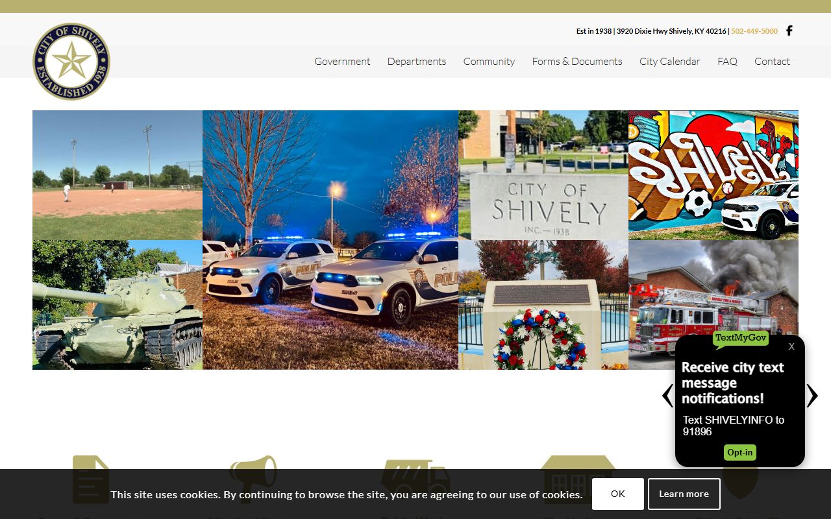Open the colorful Shively mural photo
Image resolution: width=831 pixels, height=519 pixels.
tap(713, 175)
